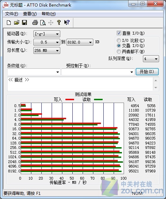Click the NUM indicator in status bar
The image size is (166, 199).
coord(137,193)
